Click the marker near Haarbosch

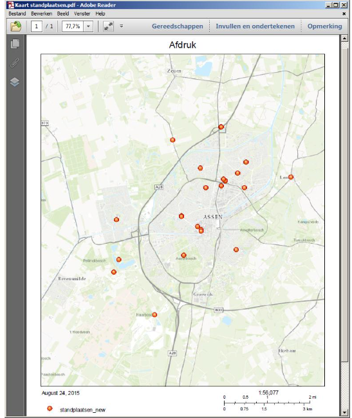pyautogui.click(x=154, y=314)
